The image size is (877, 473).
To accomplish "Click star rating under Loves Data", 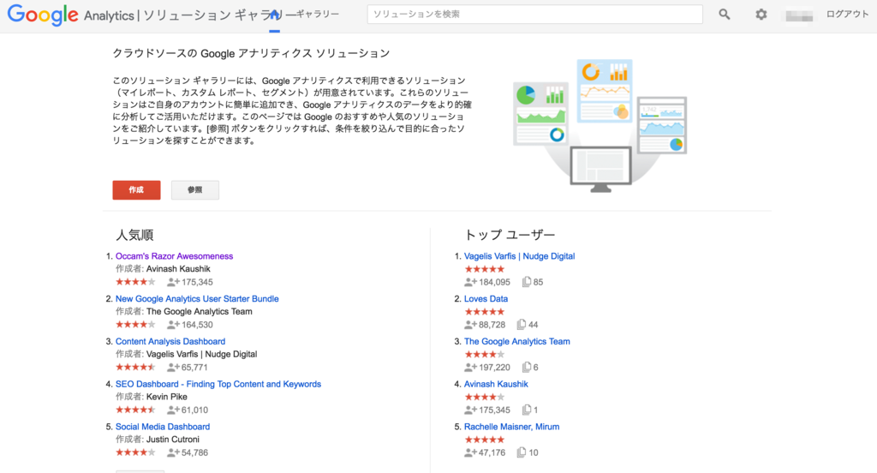I will pyautogui.click(x=485, y=311).
